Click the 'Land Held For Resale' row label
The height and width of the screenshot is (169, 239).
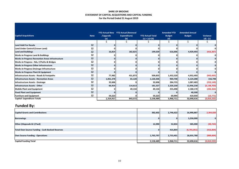tap(25, 45)
